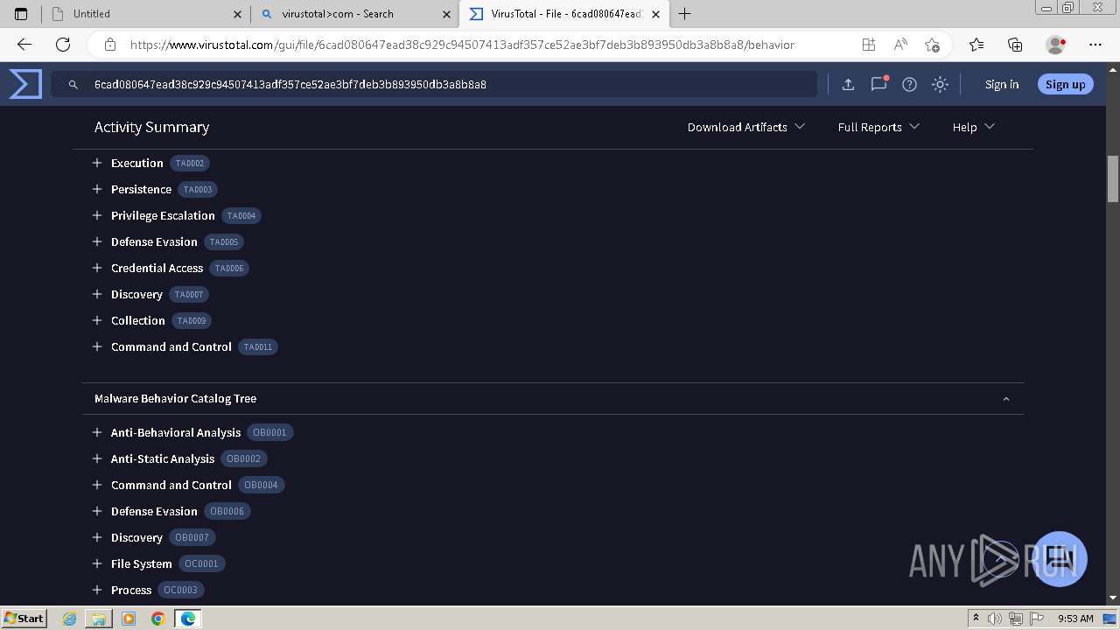Viewport: 1120px width, 630px height.
Task: Open the Download Artifacts dropdown
Action: pos(746,127)
